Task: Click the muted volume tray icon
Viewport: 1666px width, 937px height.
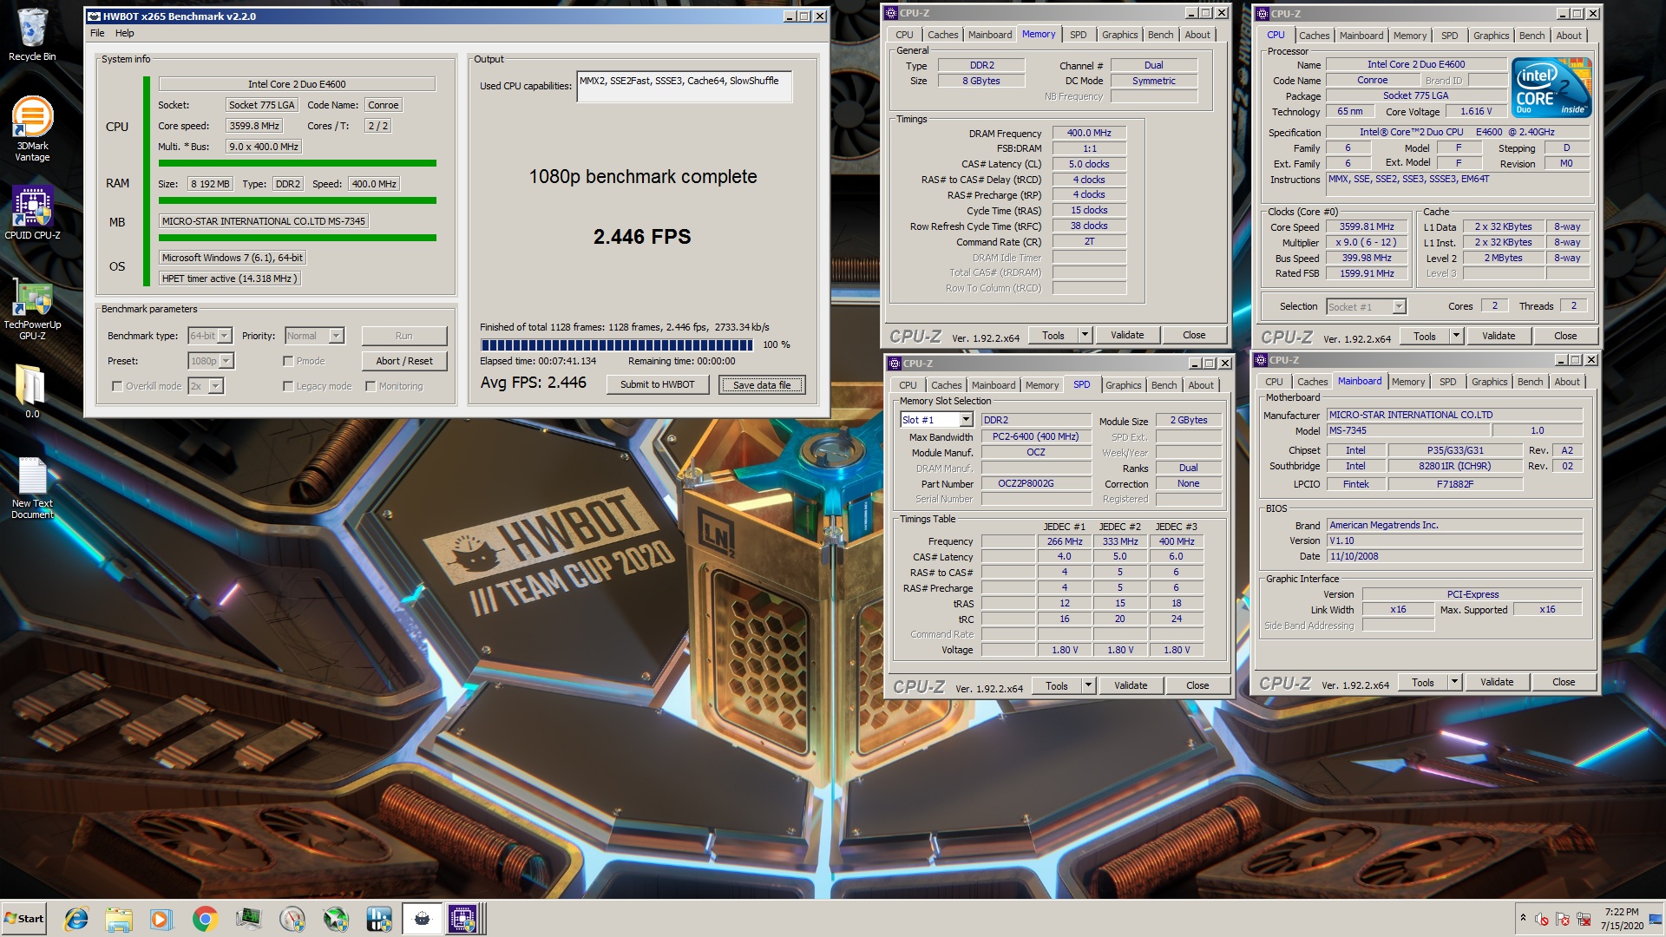Action: tap(1542, 919)
